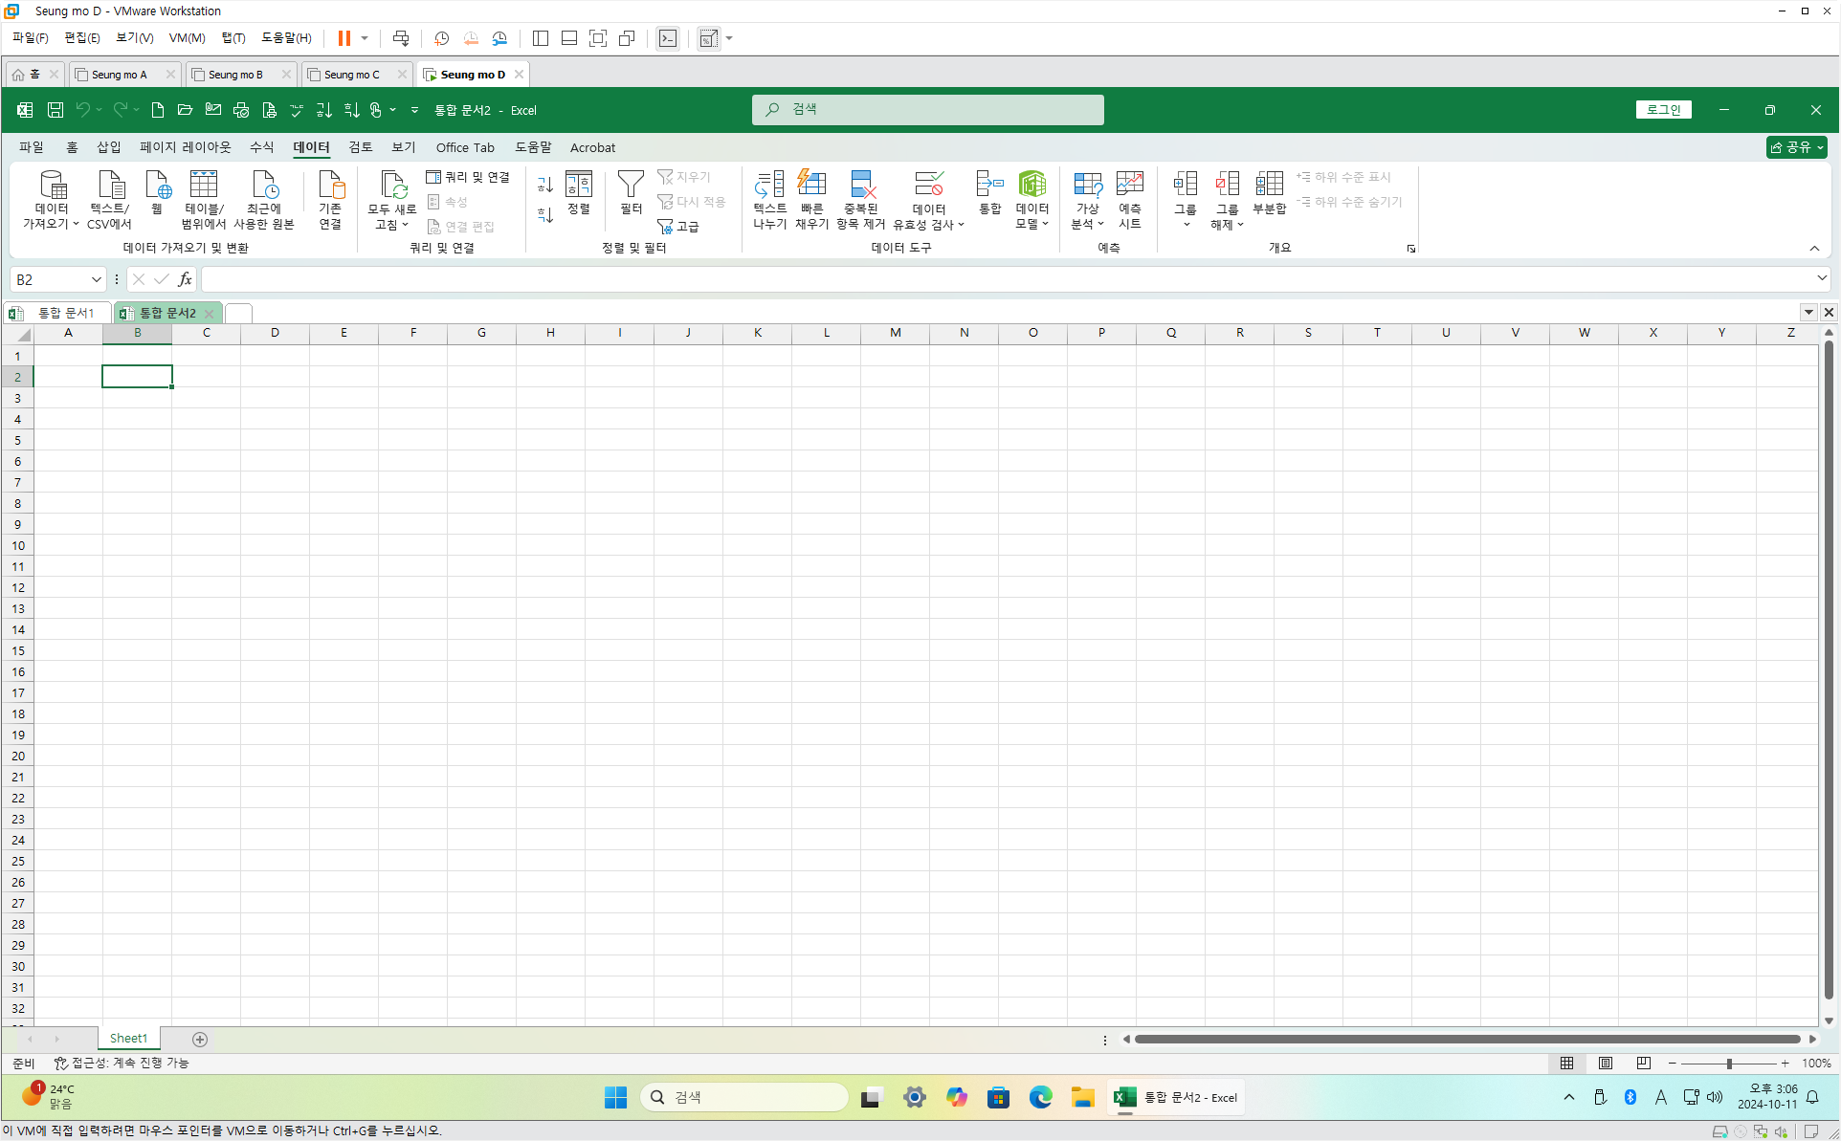Click the zoom slider handle in status bar
The height and width of the screenshot is (1141, 1841).
tap(1729, 1064)
